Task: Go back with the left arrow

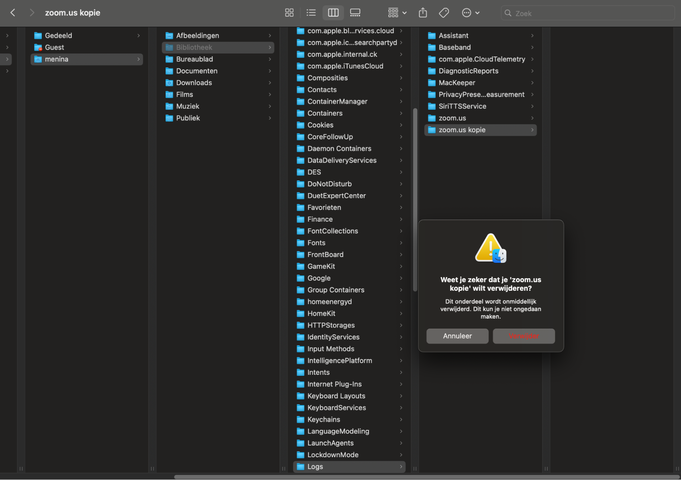Action: click(13, 13)
